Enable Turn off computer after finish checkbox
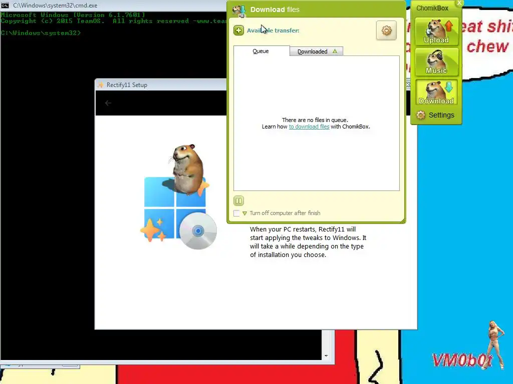The height and width of the screenshot is (384, 513). (x=236, y=213)
